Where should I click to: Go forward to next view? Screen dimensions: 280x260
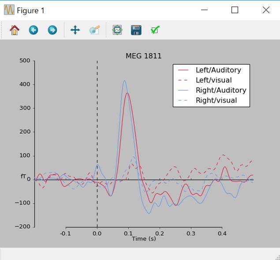(x=52, y=30)
